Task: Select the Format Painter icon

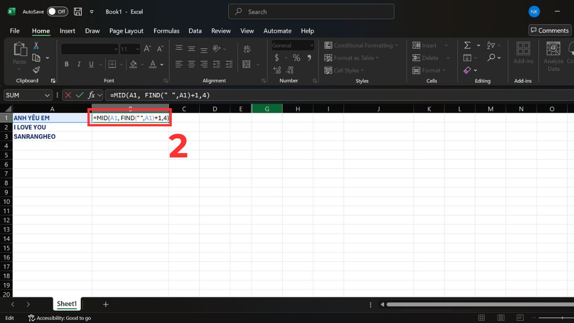Action: pyautogui.click(x=35, y=69)
